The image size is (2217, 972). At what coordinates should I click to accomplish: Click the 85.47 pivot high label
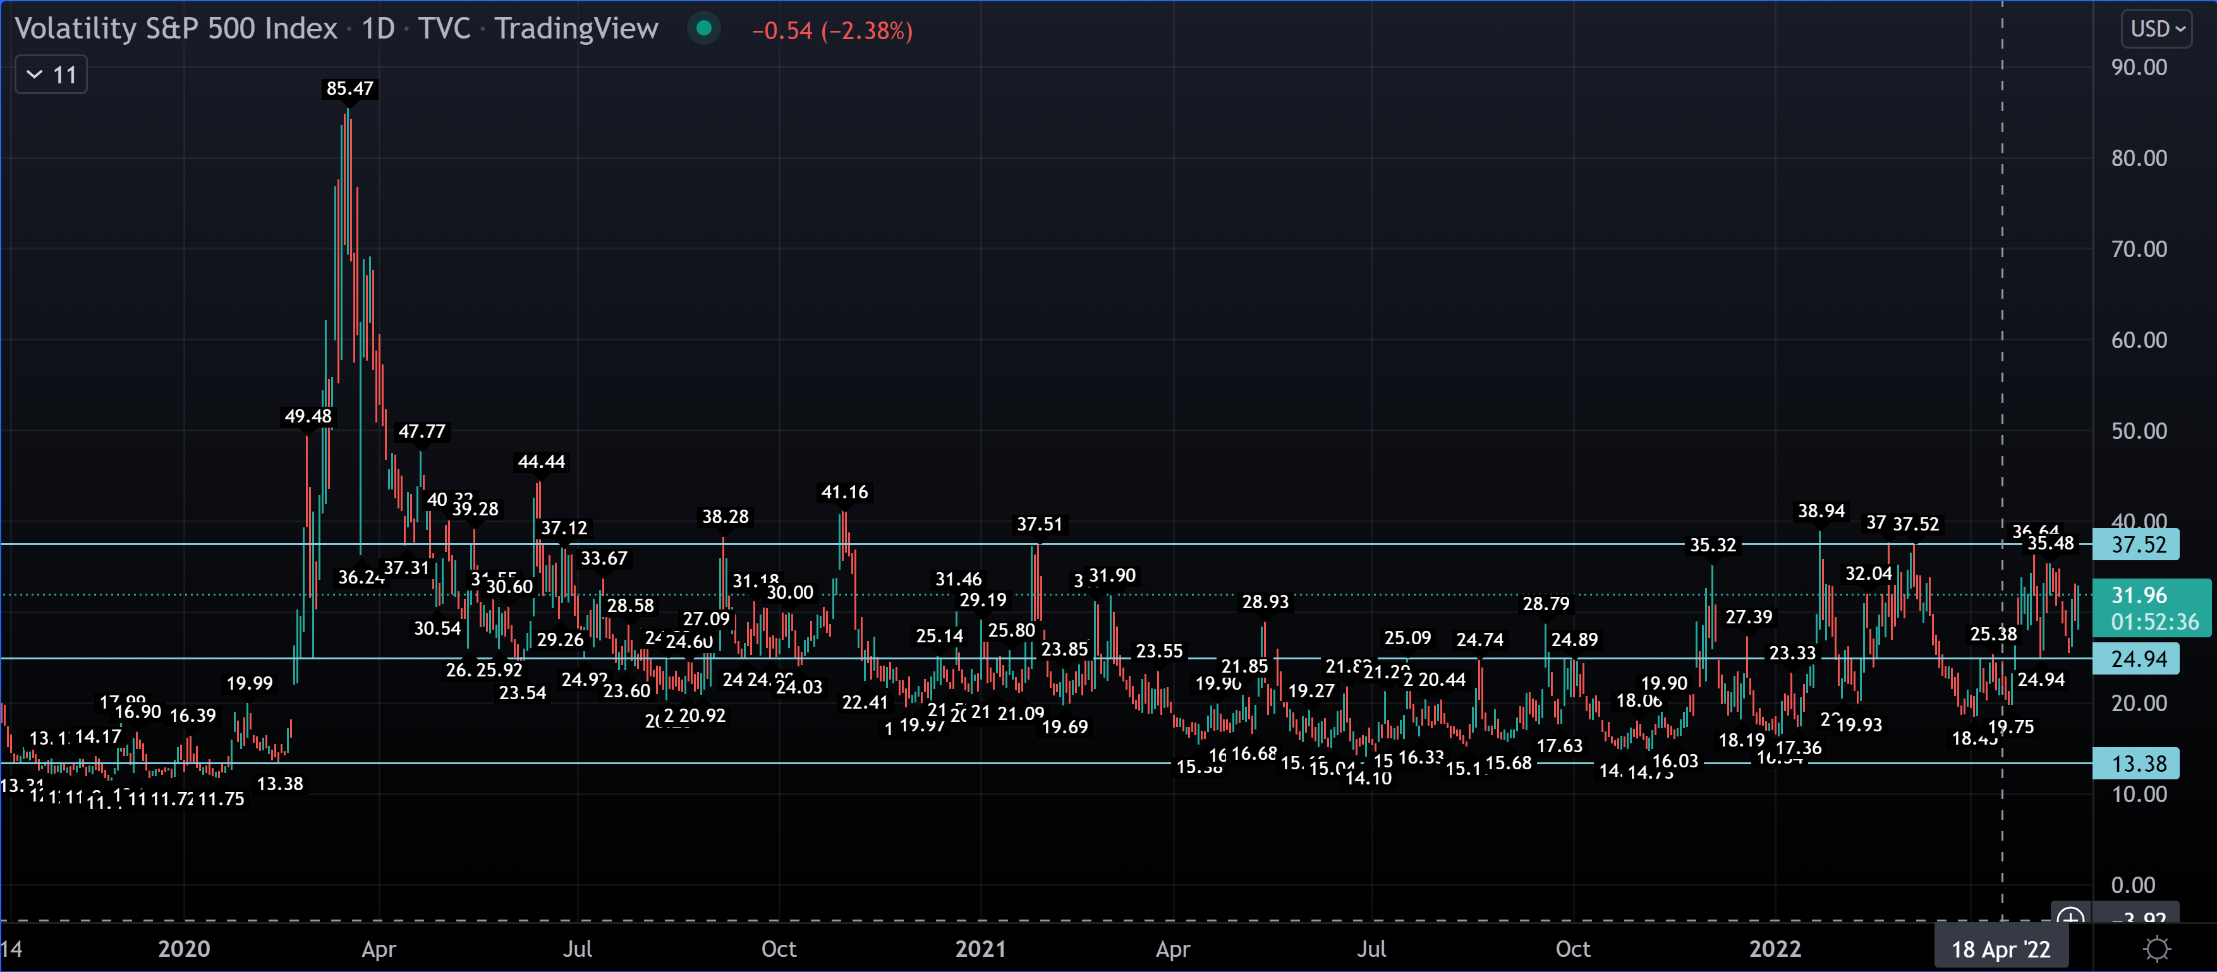(349, 88)
